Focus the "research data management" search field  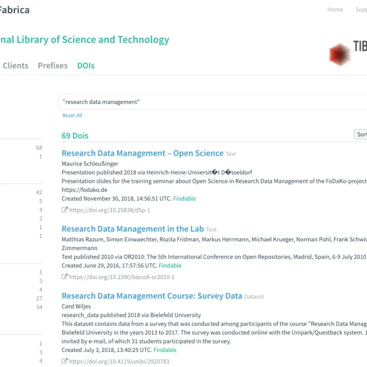click(x=211, y=102)
